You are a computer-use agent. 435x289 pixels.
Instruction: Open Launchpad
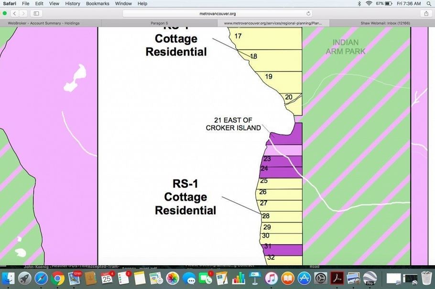25,278
